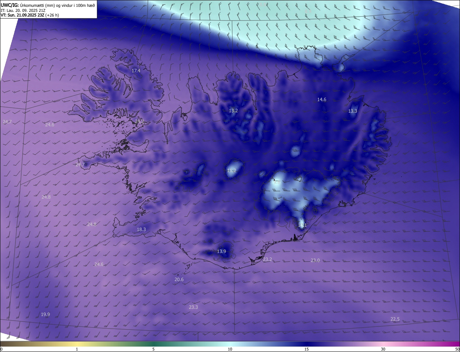The height and width of the screenshot is (352, 460).
Task: Click the 13.2 value label in north Iceland
Action: point(233,110)
